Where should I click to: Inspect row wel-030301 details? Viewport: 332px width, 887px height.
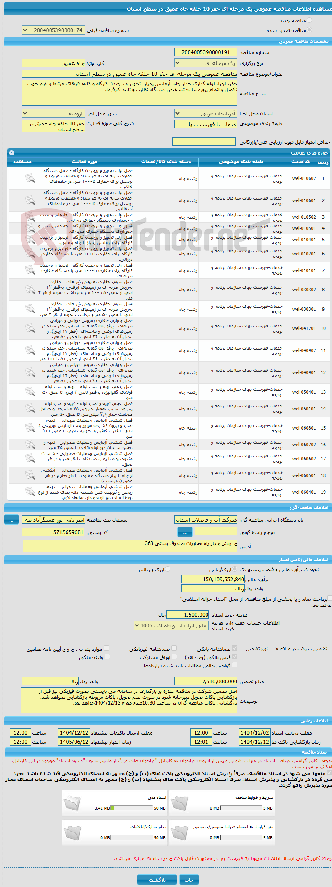tap(30, 309)
